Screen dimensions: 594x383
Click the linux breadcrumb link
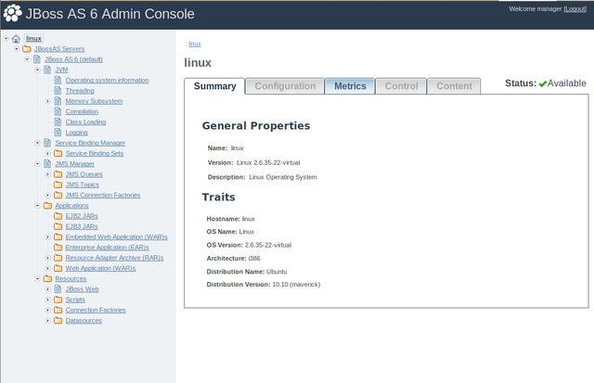coord(195,44)
